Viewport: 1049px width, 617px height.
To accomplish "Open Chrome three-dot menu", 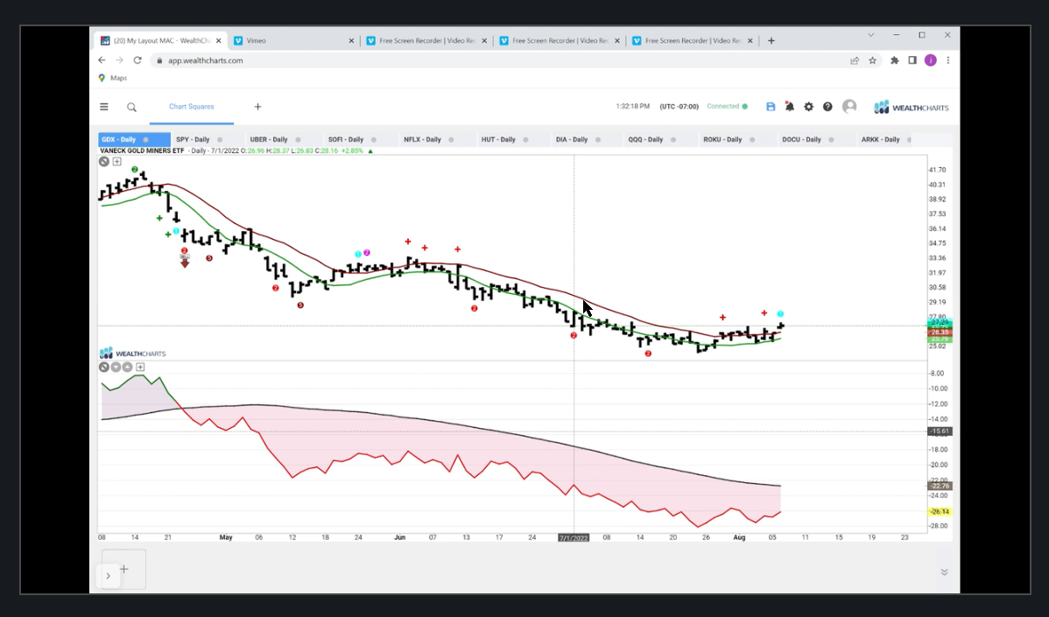I will tap(948, 60).
